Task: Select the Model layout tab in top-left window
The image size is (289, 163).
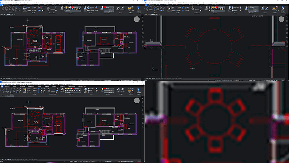Action: pyautogui.click(x=9, y=79)
